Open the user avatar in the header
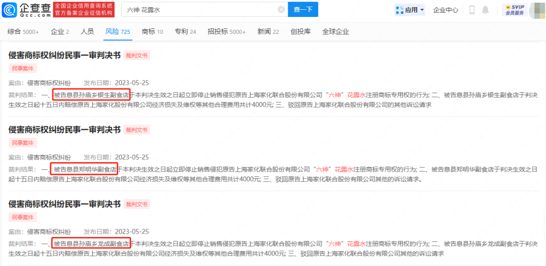546x266 pixels. 537,10
